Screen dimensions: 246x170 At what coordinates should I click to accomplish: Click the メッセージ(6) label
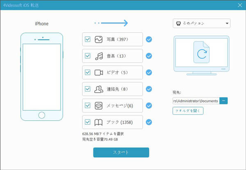[x=120, y=106]
